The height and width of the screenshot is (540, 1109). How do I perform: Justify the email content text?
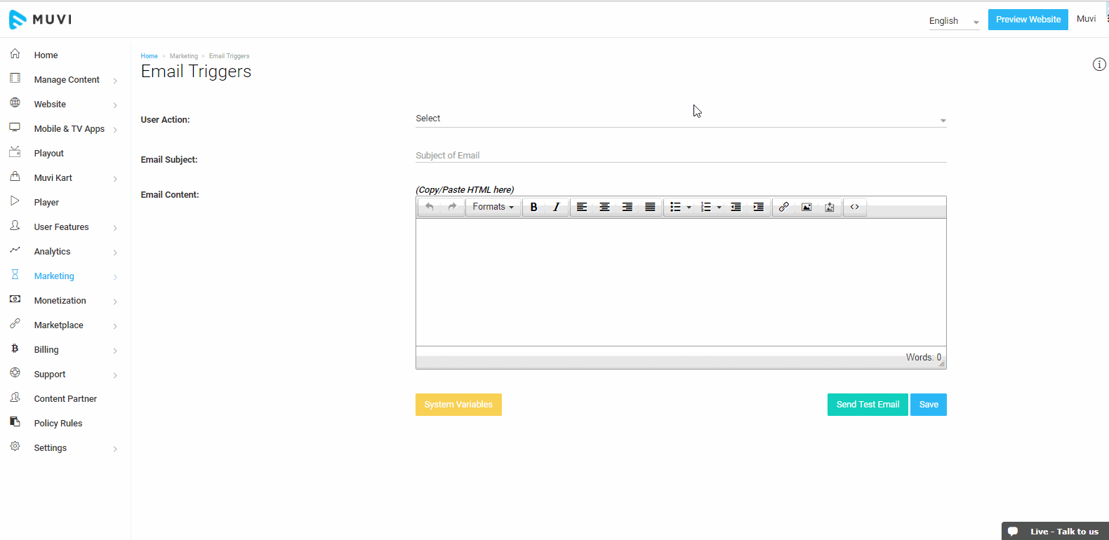(650, 207)
